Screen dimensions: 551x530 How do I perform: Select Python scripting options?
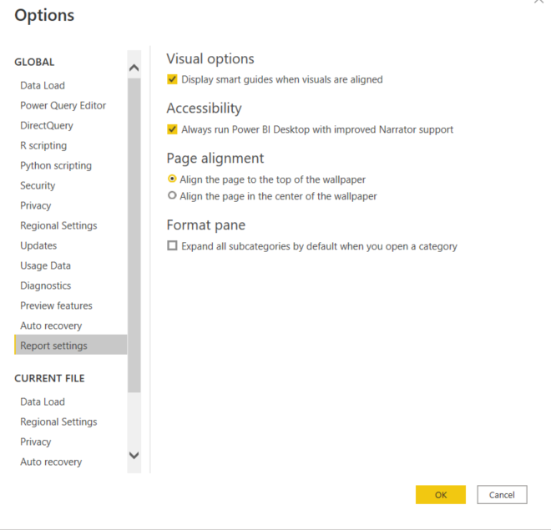click(x=56, y=165)
